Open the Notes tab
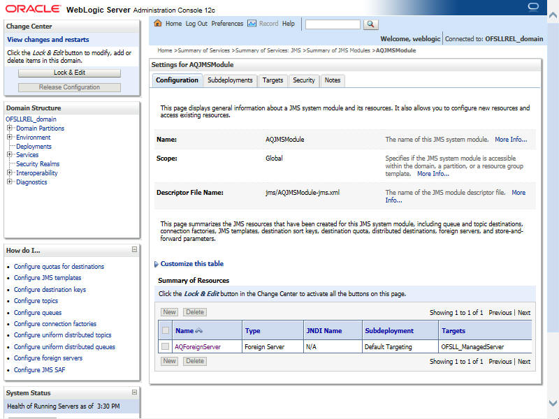 tap(333, 80)
